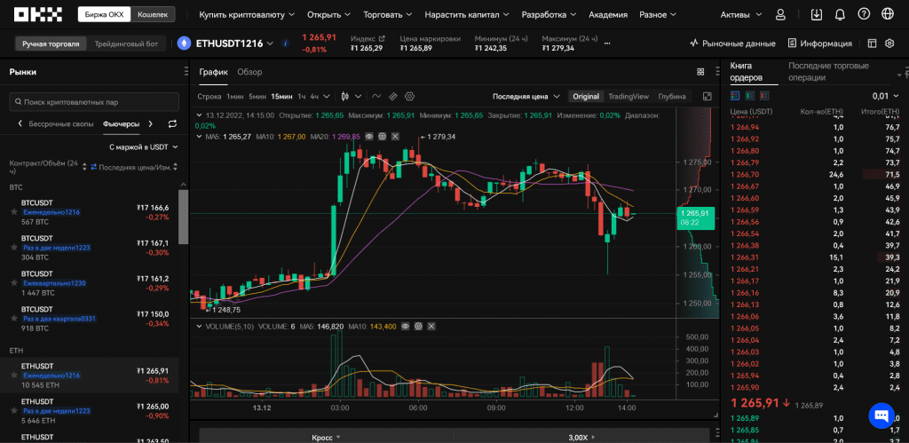Open notifications bell icon
The width and height of the screenshot is (909, 443).
pyautogui.click(x=840, y=14)
